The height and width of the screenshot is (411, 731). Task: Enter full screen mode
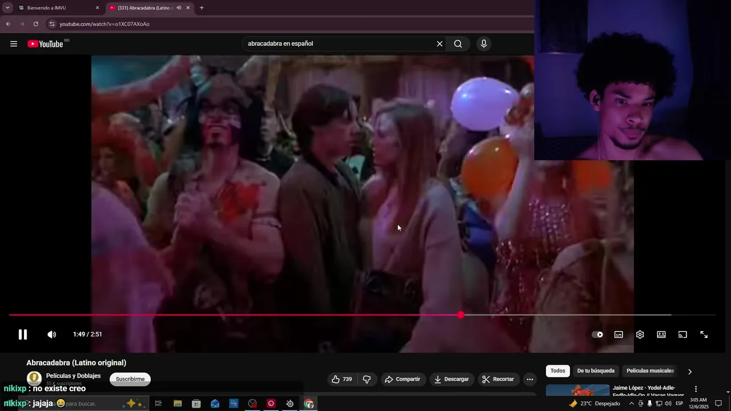tap(704, 335)
